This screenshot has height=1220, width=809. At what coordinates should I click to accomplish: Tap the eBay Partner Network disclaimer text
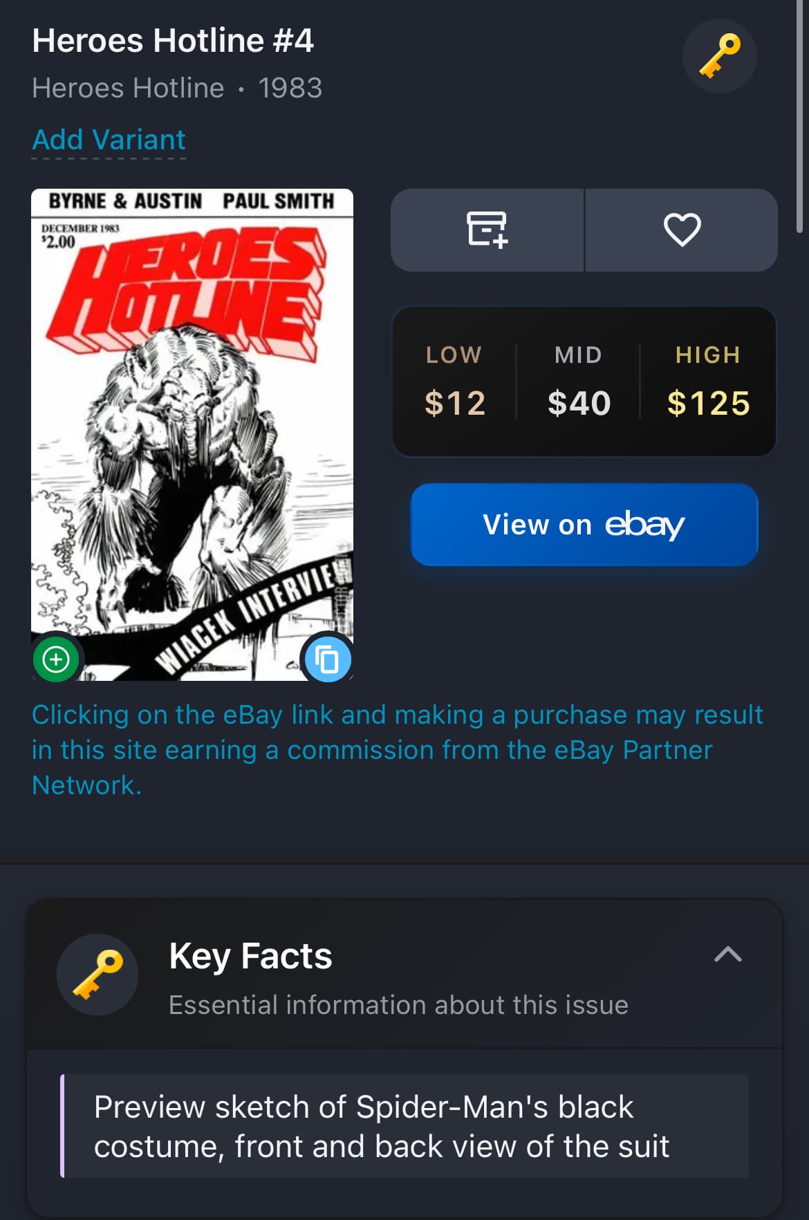pyautogui.click(x=398, y=750)
